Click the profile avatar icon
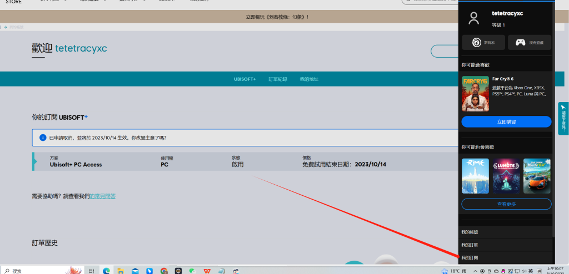This screenshot has width=569, height=274. coord(473,18)
